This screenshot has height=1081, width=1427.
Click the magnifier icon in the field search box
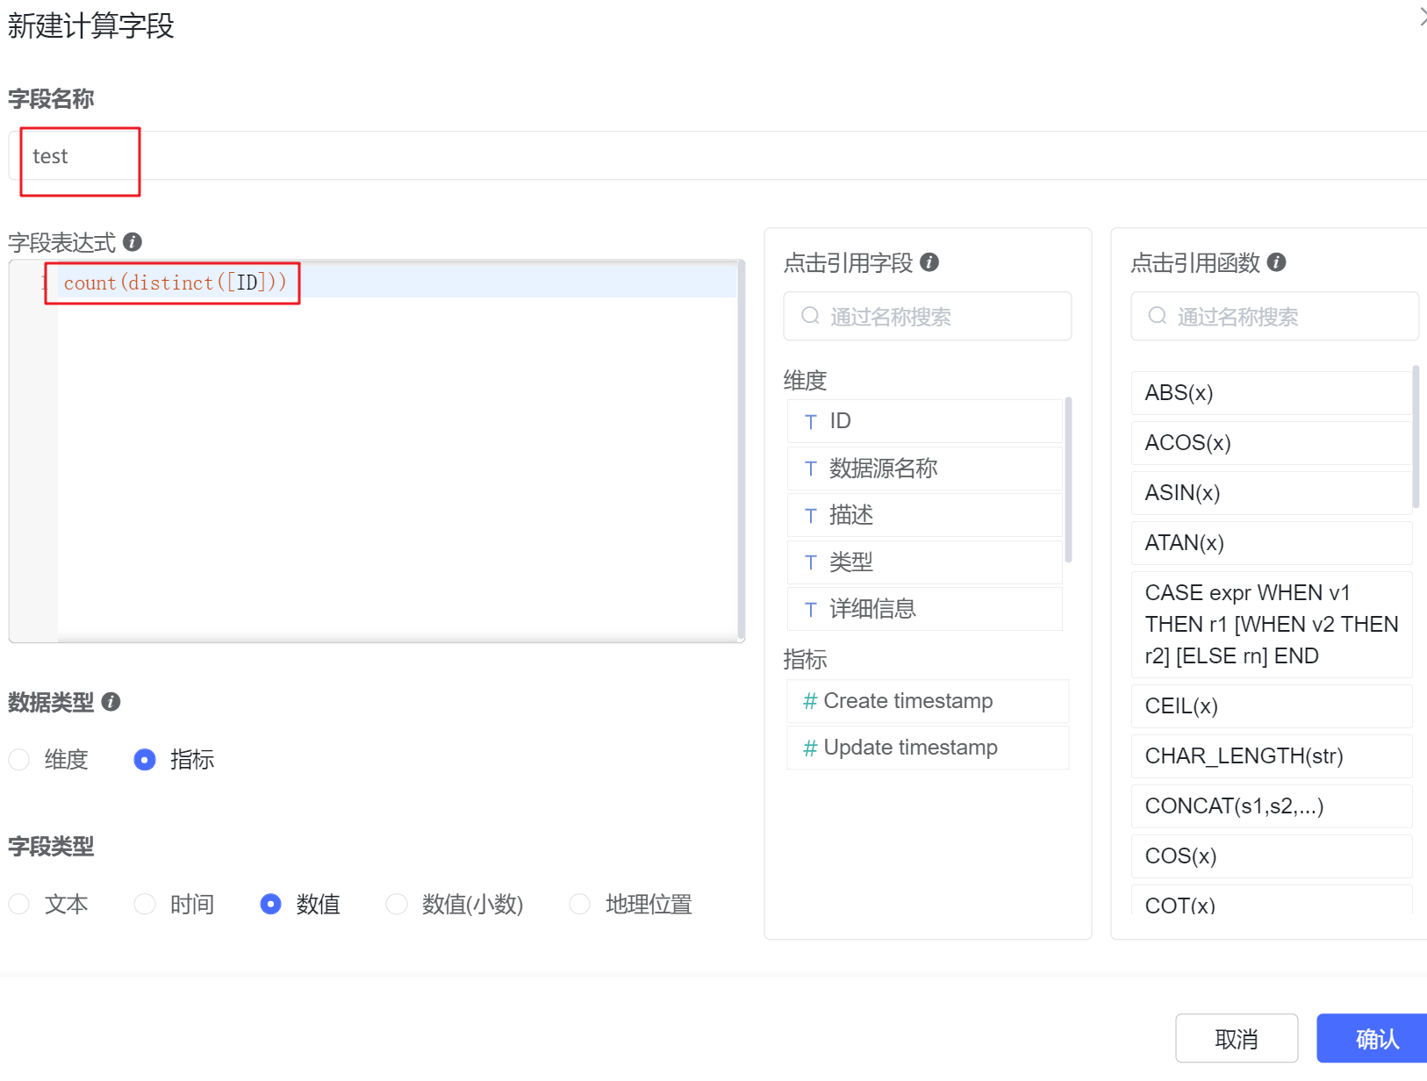pyautogui.click(x=808, y=316)
